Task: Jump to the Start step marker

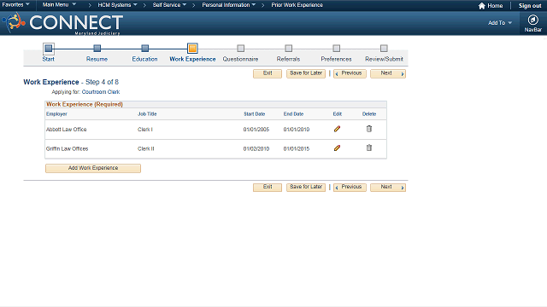Action: point(49,48)
